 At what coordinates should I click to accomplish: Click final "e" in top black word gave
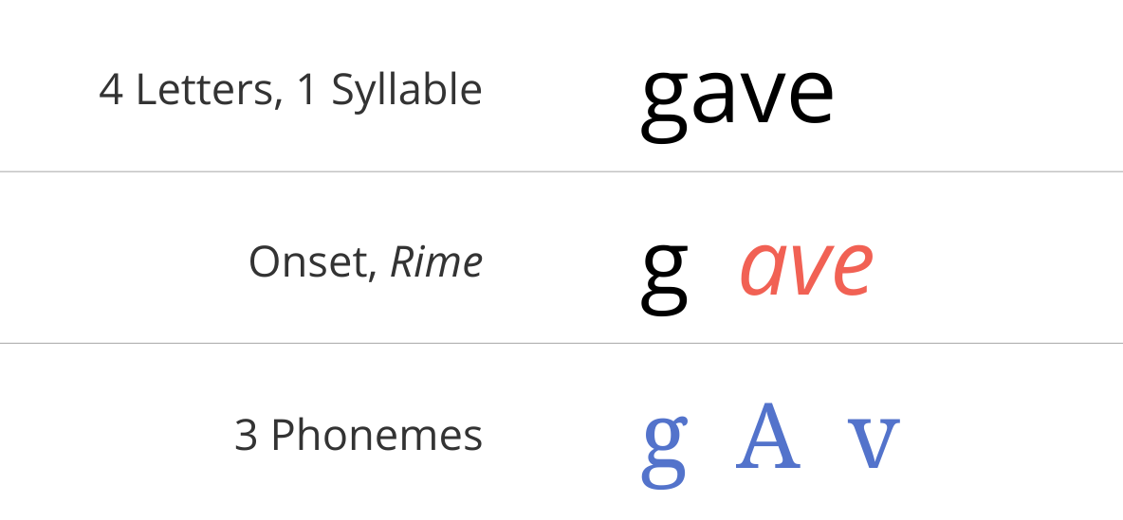click(809, 97)
